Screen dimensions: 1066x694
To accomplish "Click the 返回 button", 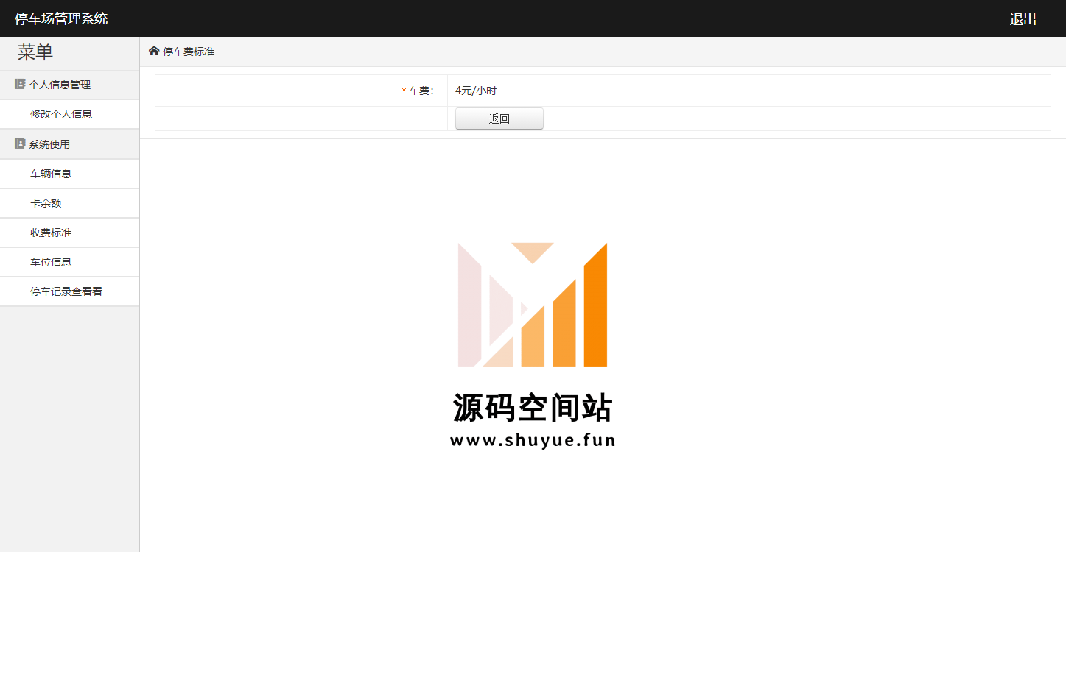I will (x=499, y=118).
